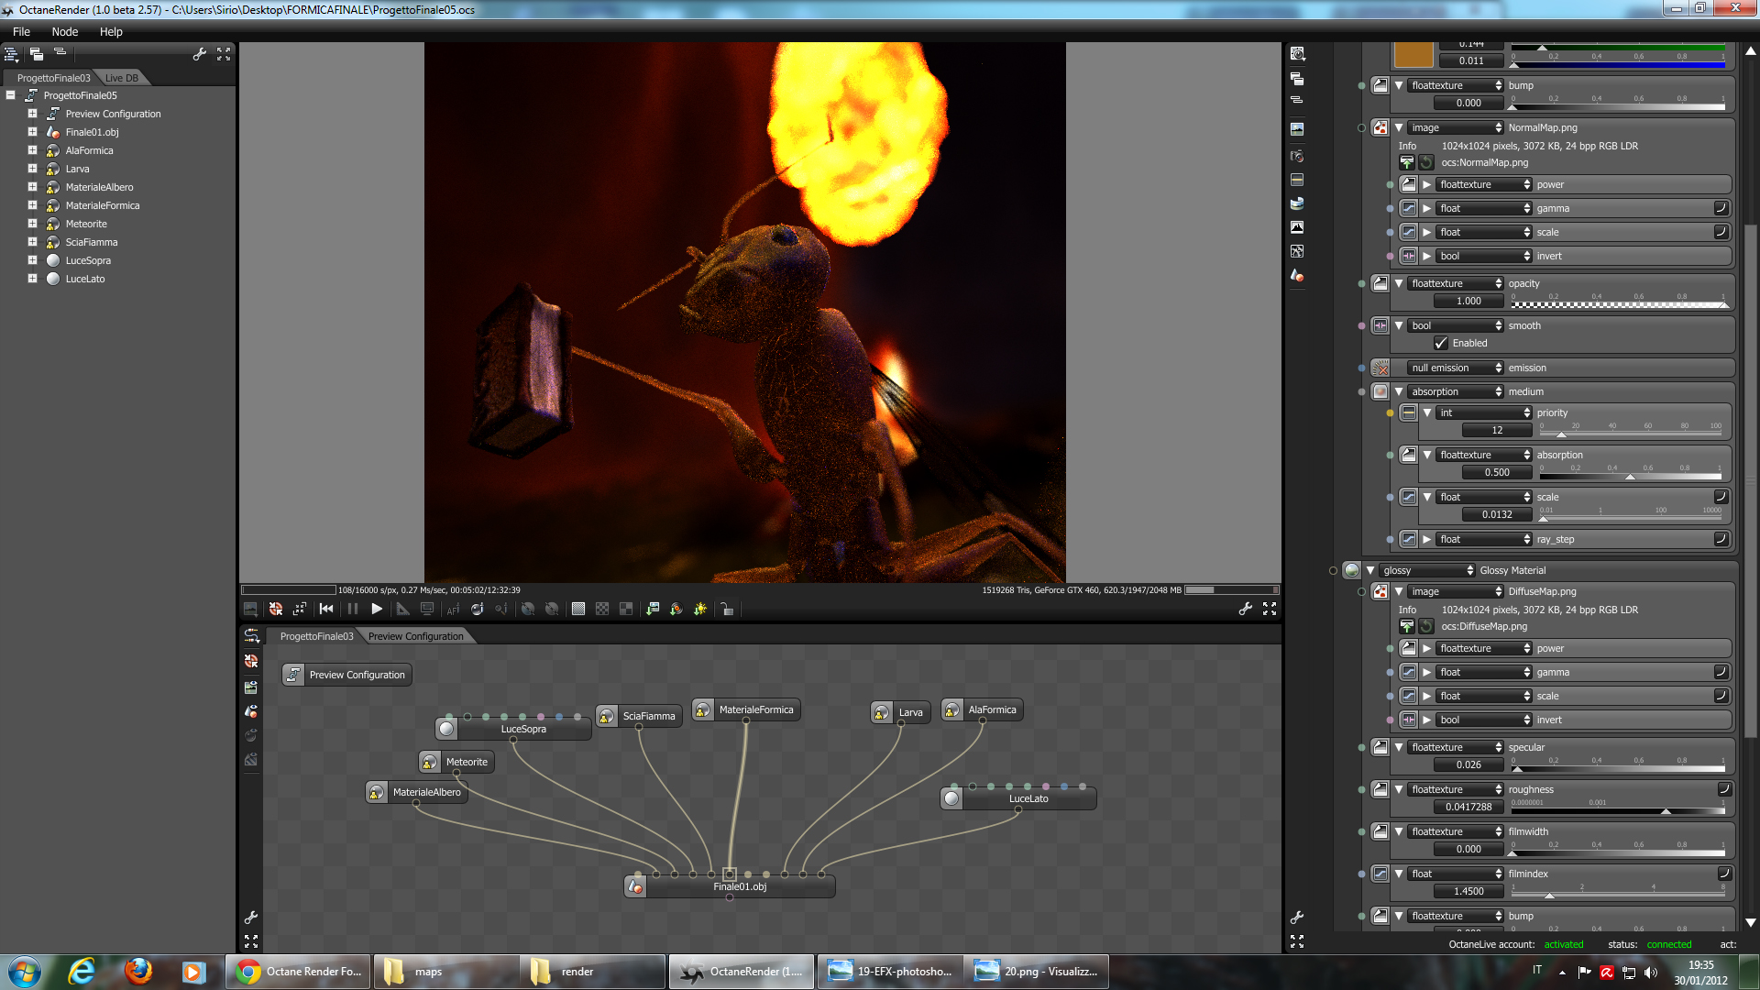
Task: Click the autofocus picker icon
Action: [x=453, y=609]
